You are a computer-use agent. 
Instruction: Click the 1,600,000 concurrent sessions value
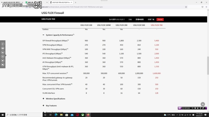point(157,73)
